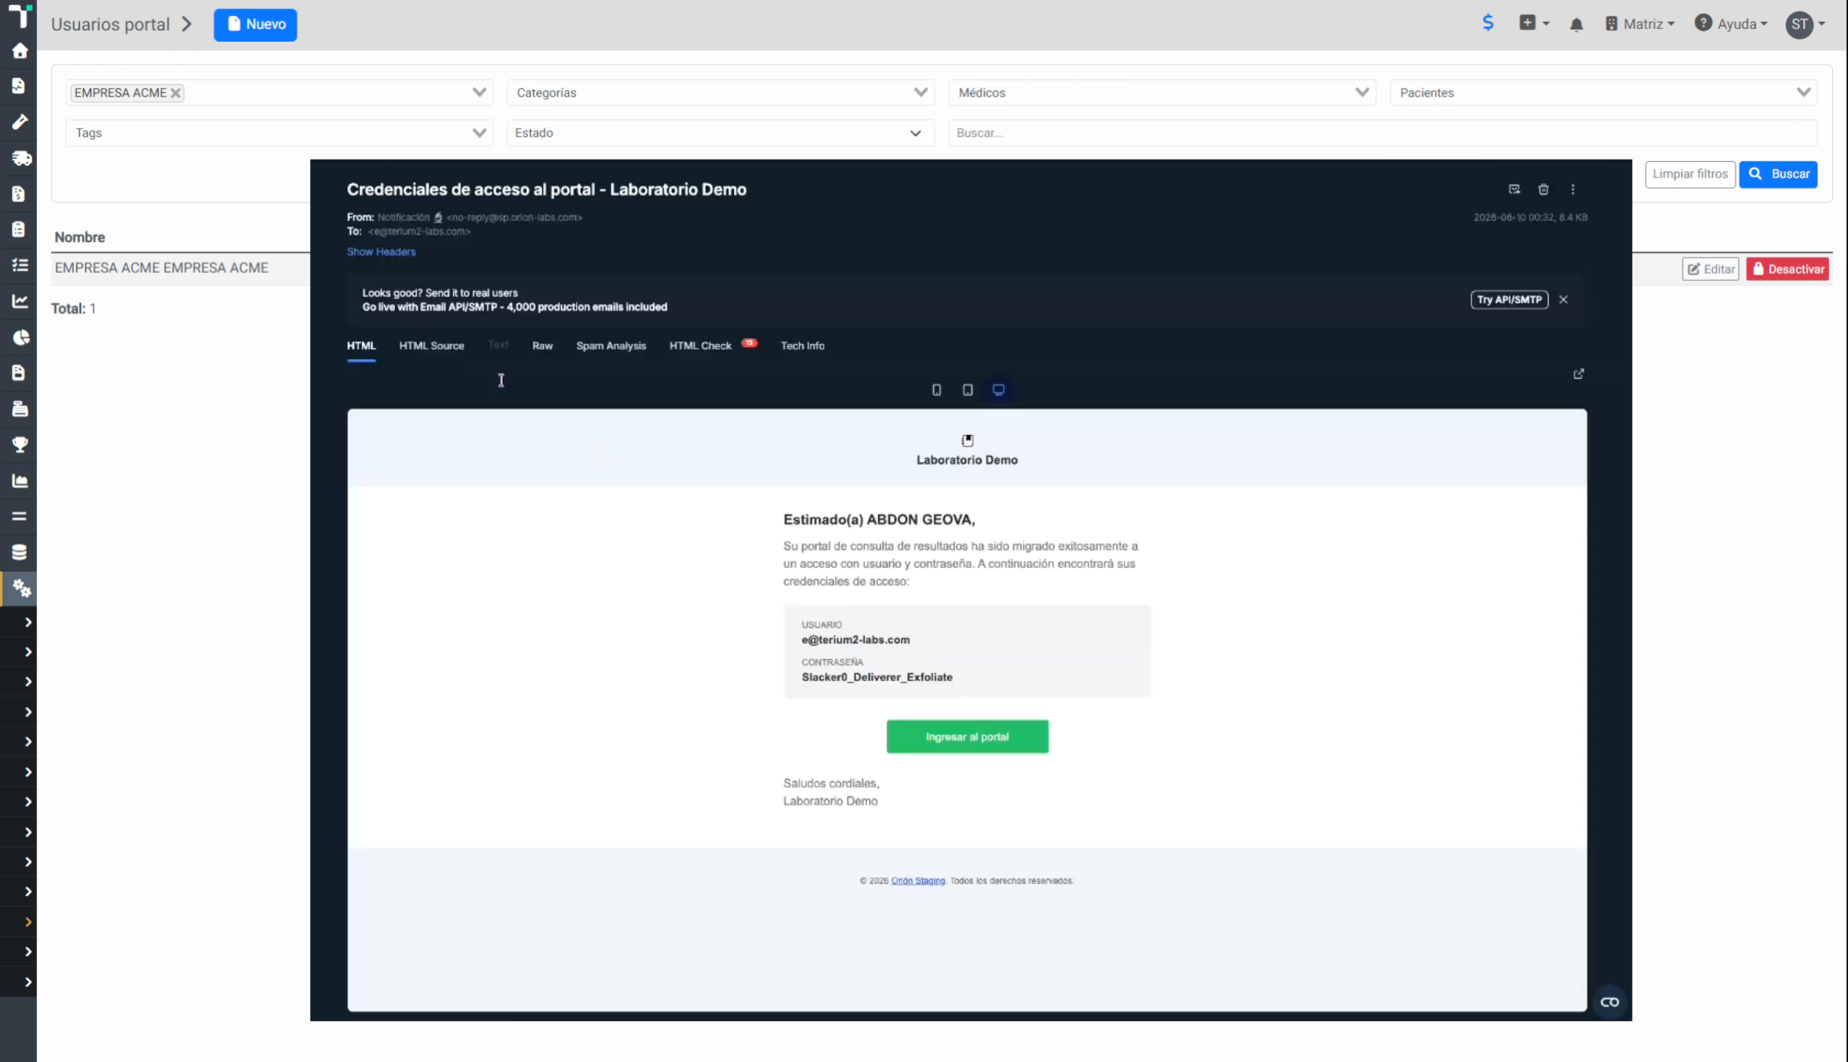
Task: Expand the EMPRESA ACME company dropdown
Action: click(x=479, y=92)
